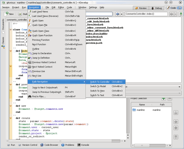Open the Version Control tool view
The image size is (184, 149).
tap(28, 145)
